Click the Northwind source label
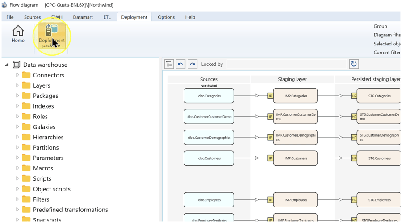 209,86
